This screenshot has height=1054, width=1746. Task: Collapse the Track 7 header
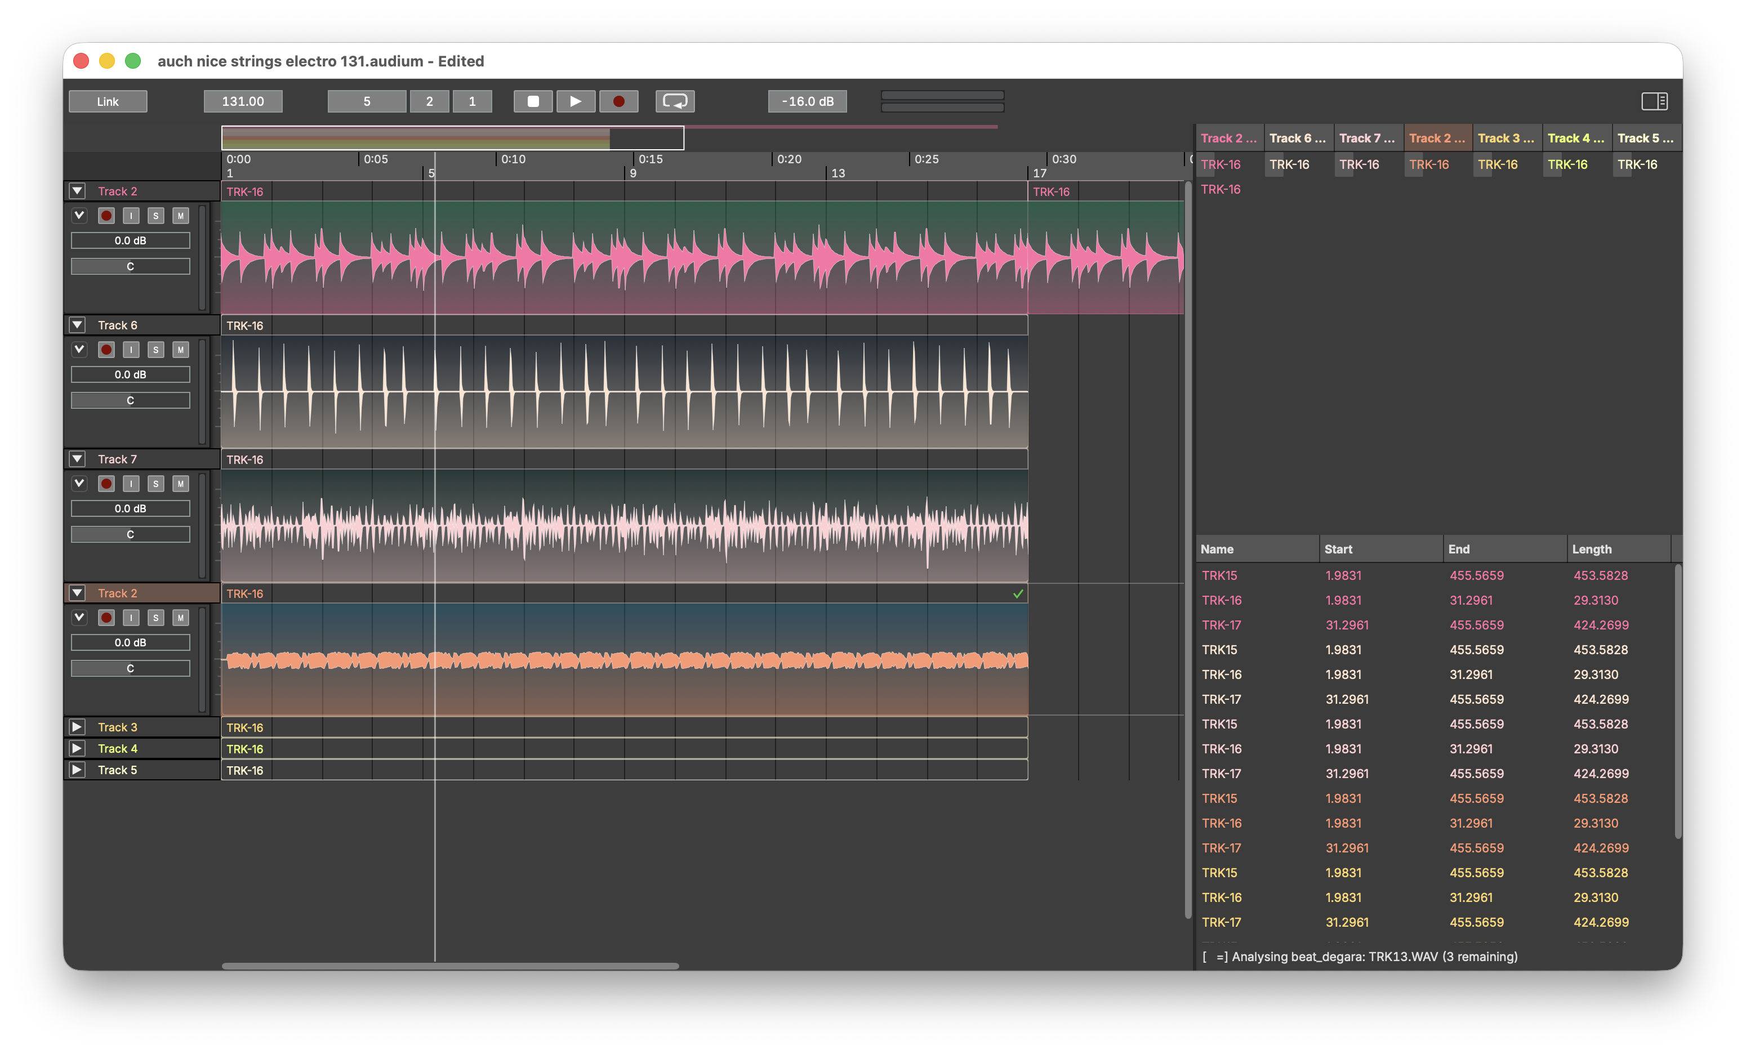77,459
